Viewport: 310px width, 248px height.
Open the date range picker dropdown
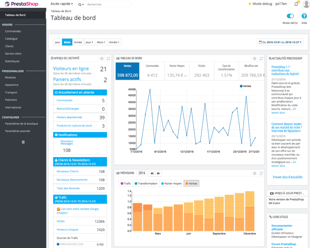tap(280, 42)
